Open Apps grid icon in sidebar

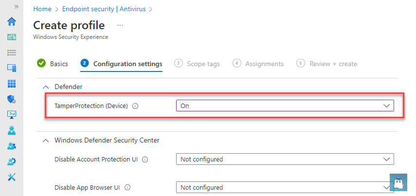(x=12, y=84)
